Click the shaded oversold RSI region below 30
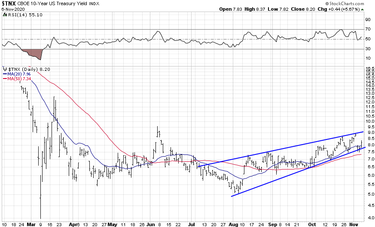Screen dimensions: 375x227 34,54
